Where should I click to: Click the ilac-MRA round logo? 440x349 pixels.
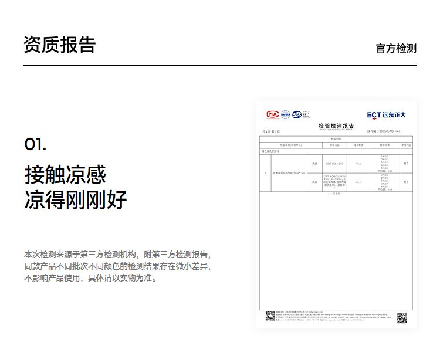(286, 114)
